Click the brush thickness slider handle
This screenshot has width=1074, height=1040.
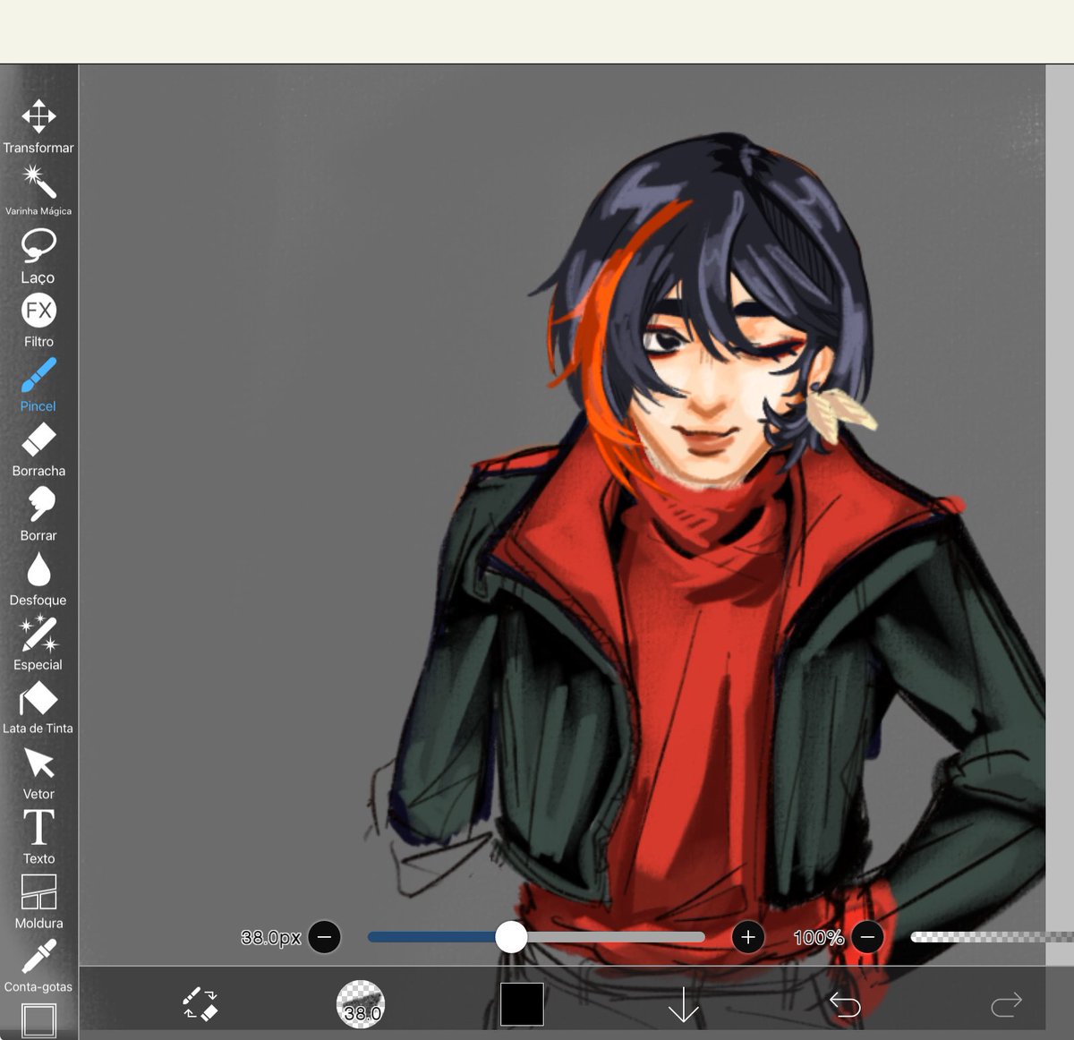(x=511, y=937)
